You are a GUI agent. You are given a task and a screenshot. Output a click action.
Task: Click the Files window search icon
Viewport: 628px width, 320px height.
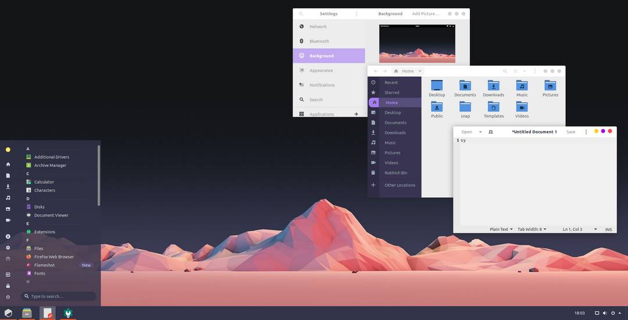pyautogui.click(x=506, y=71)
